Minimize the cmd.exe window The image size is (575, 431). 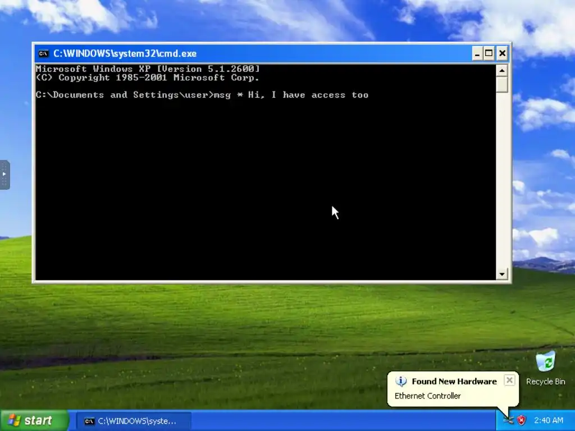tap(477, 54)
